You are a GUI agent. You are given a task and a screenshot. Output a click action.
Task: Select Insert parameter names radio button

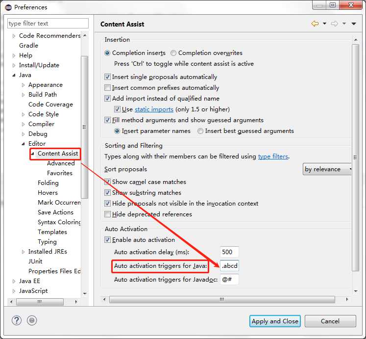pyautogui.click(x=117, y=131)
